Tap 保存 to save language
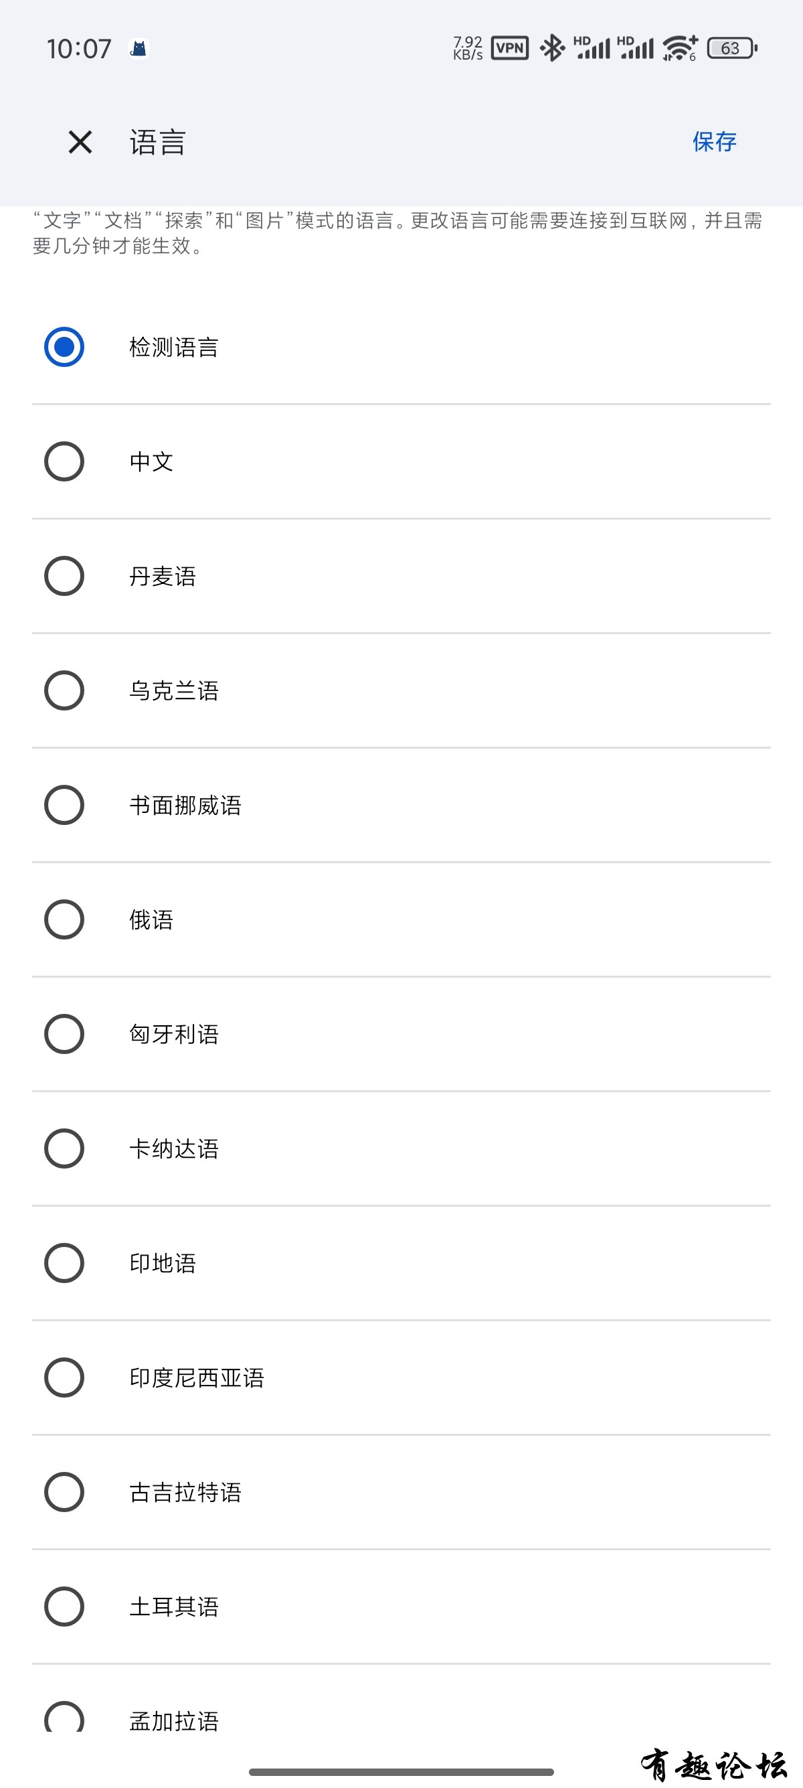 click(x=714, y=141)
